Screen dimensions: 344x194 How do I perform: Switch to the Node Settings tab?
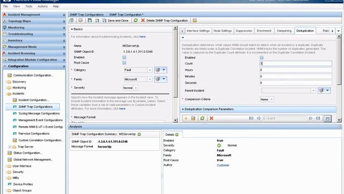point(223,31)
